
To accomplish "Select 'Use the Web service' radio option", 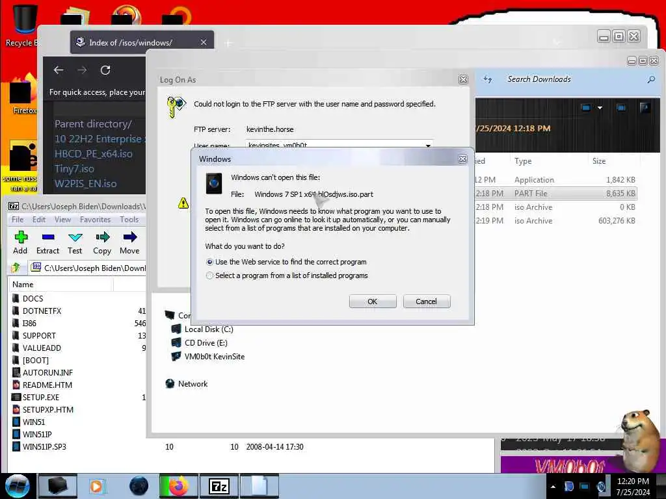I will tap(209, 262).
